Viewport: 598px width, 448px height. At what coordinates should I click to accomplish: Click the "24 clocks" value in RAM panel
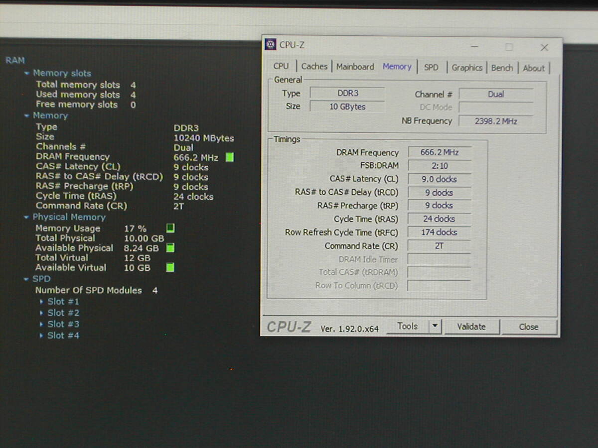193,197
